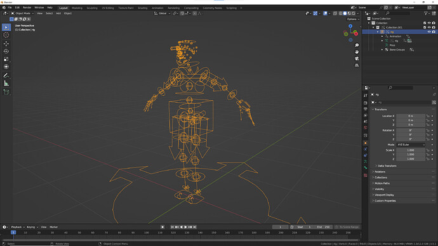Open the Bone properties tab
This screenshot has height=246, width=438.
click(x=366, y=168)
